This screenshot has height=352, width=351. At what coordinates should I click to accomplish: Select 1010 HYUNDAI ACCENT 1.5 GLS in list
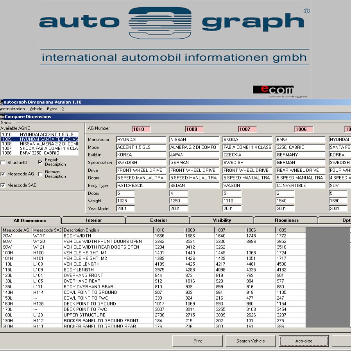(x=40, y=135)
